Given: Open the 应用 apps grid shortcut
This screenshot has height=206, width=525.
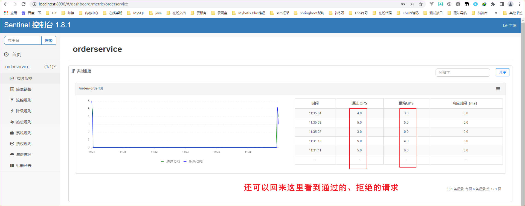Looking at the screenshot, I should click(x=10, y=13).
